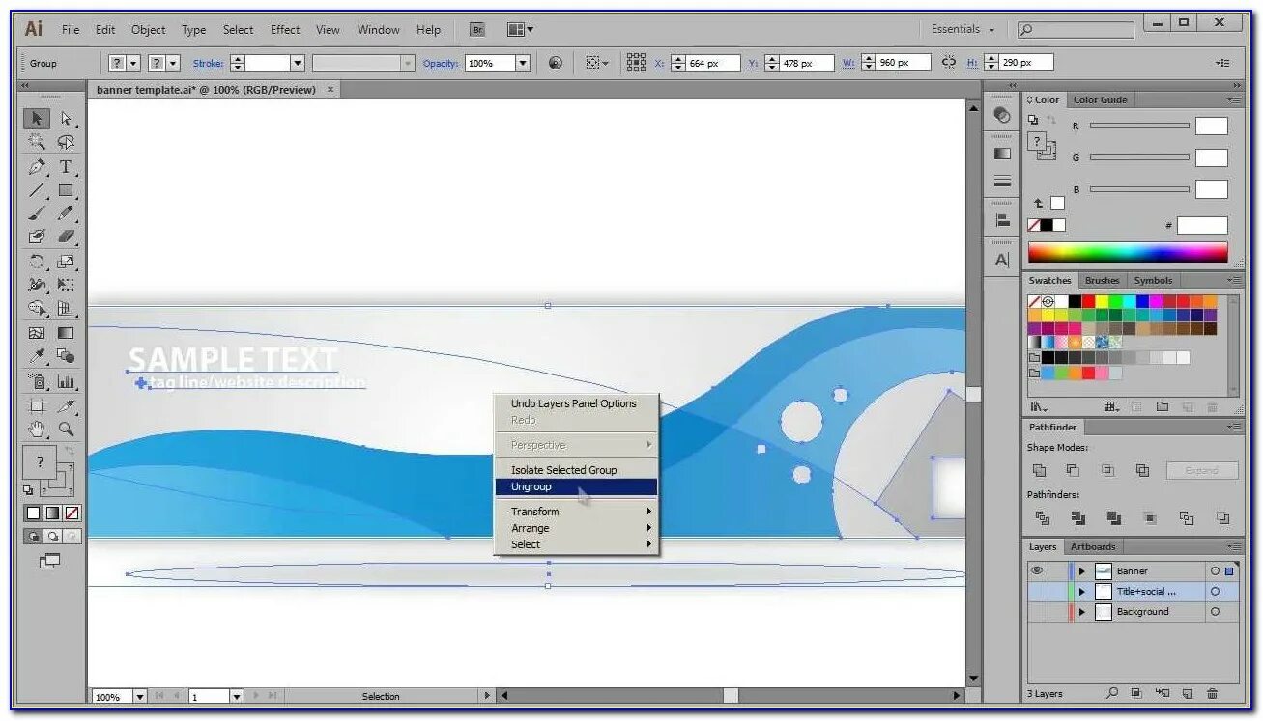Select the Pencil tool
Viewport: 1263px width, 721px height.
[66, 213]
